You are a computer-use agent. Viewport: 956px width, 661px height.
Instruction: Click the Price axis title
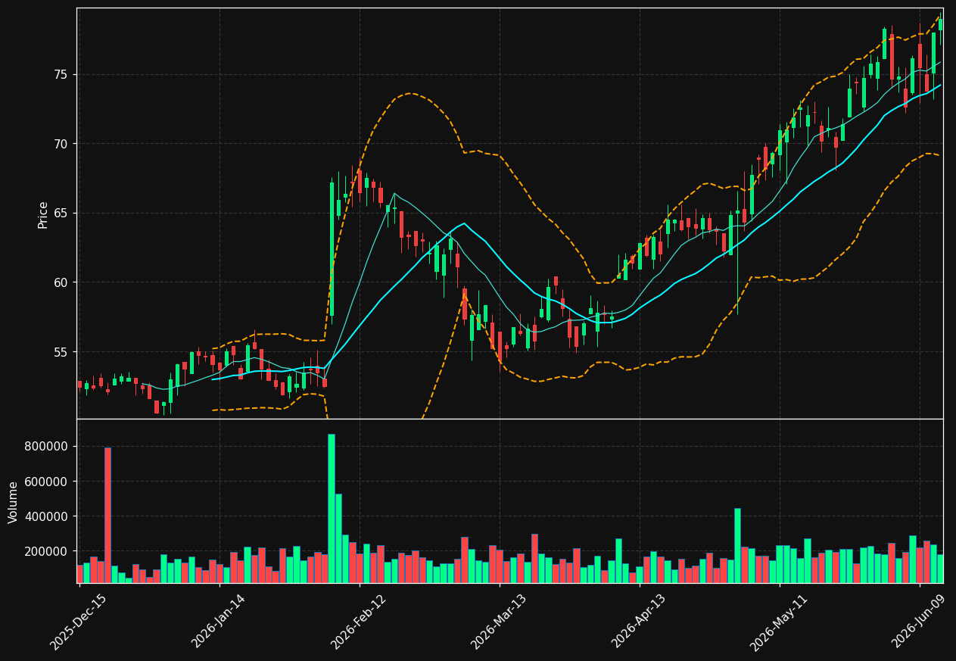[x=43, y=214]
